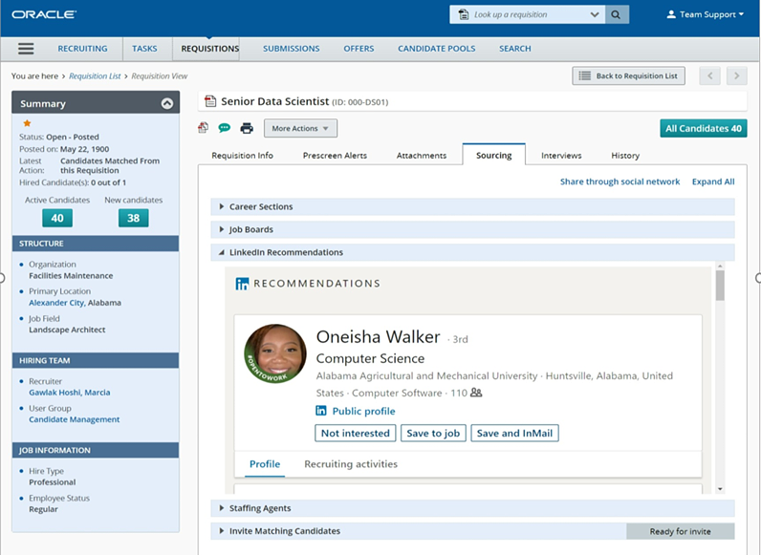
Task: Go to the next requisition arrow
Action: 735,76
